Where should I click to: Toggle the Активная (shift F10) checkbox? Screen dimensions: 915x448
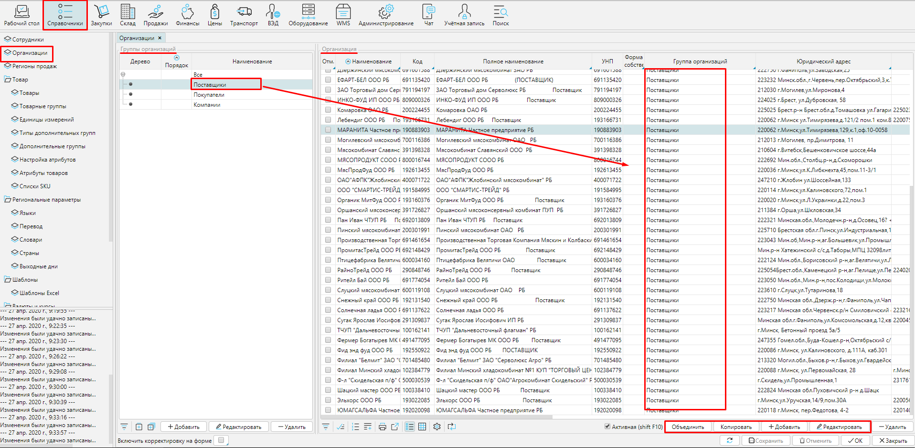point(607,427)
